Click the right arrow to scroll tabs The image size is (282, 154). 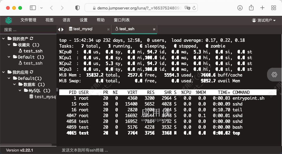point(62,30)
